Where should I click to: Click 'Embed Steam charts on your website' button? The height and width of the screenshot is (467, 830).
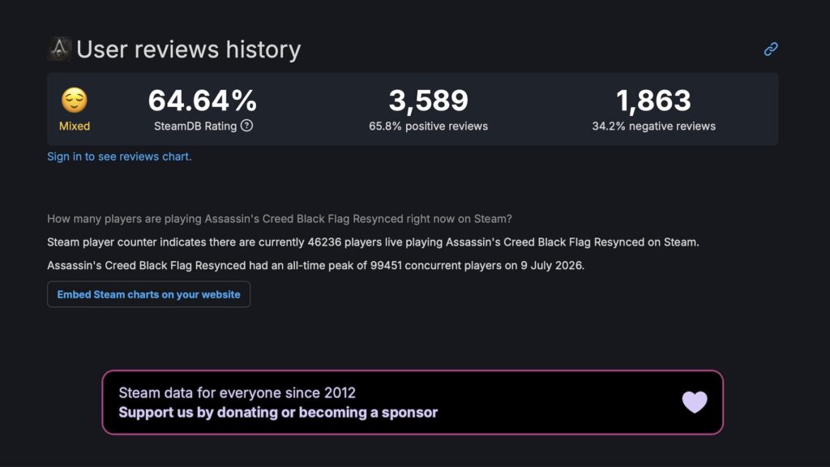(149, 294)
